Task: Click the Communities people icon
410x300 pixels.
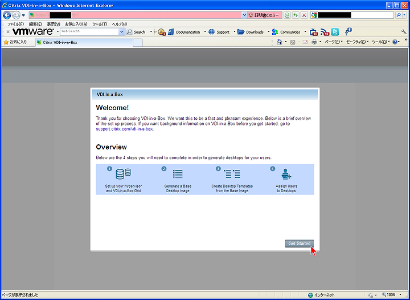Action: click(x=275, y=32)
